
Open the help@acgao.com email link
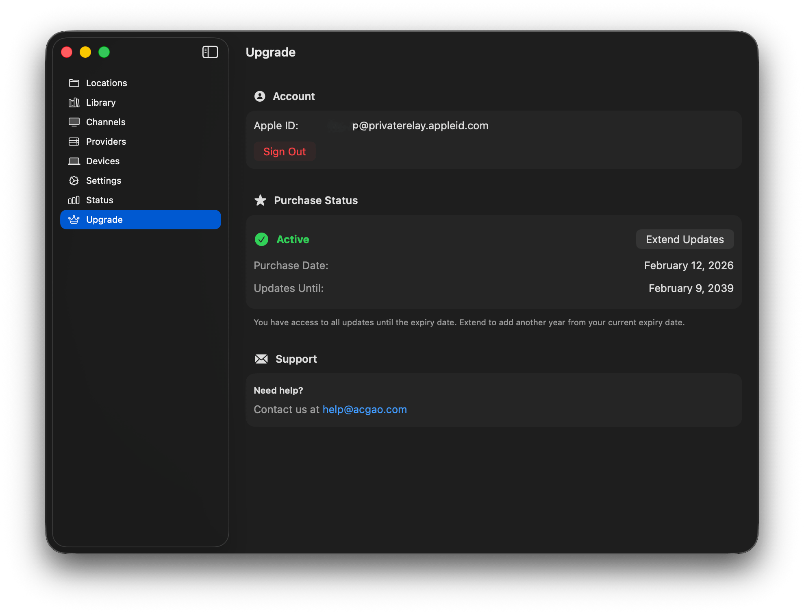[365, 409]
